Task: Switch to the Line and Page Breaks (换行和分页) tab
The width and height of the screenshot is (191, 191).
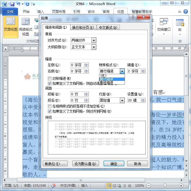Action: tap(83, 28)
